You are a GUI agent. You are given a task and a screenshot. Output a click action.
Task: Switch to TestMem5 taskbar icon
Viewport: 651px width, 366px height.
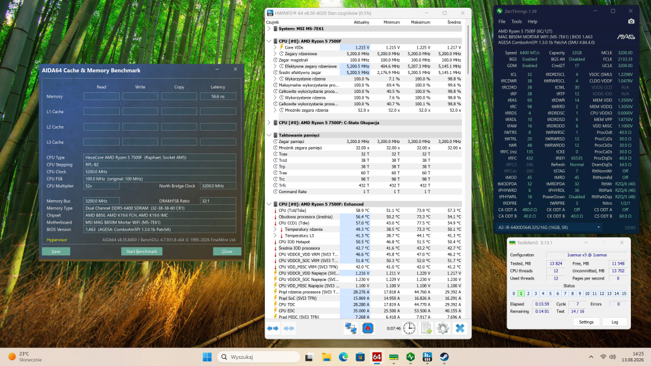pos(394,357)
